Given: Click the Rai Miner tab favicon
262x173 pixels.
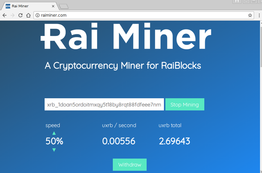Looking at the screenshot, I should (8, 6).
